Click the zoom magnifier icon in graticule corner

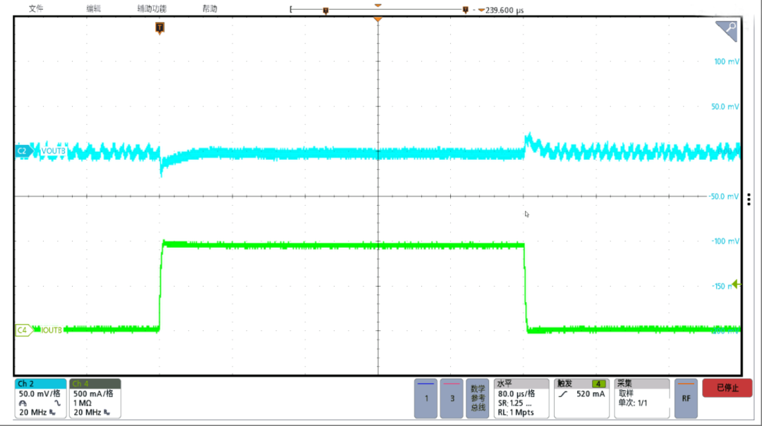coord(727,30)
